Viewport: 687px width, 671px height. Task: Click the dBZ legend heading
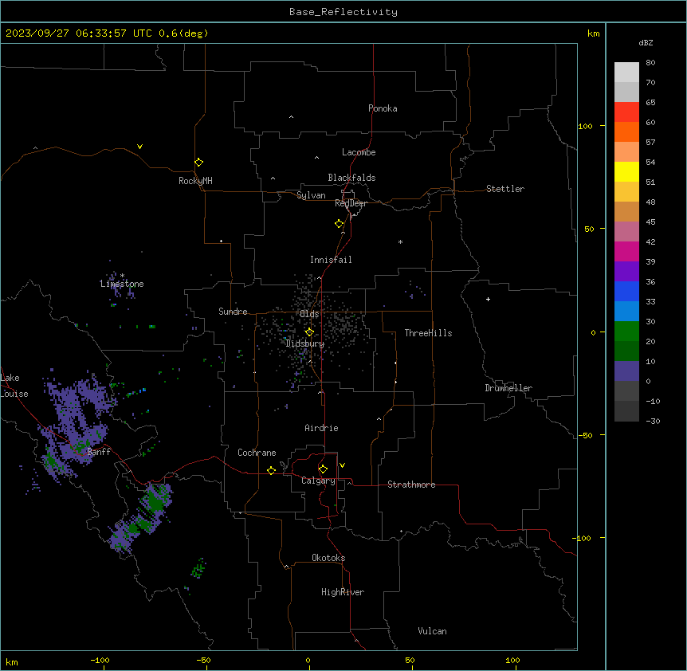coord(646,42)
